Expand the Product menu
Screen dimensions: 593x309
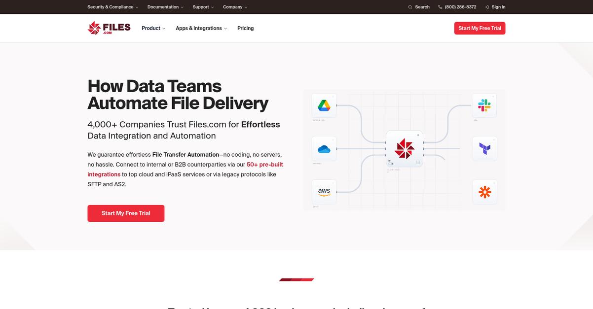coord(153,28)
